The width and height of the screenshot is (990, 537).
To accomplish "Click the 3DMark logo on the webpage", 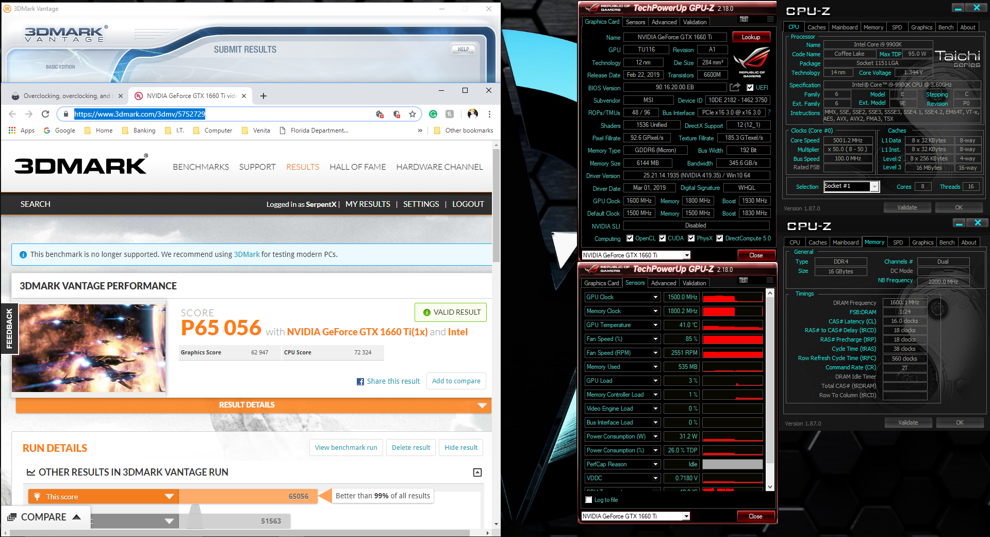I will click(81, 165).
